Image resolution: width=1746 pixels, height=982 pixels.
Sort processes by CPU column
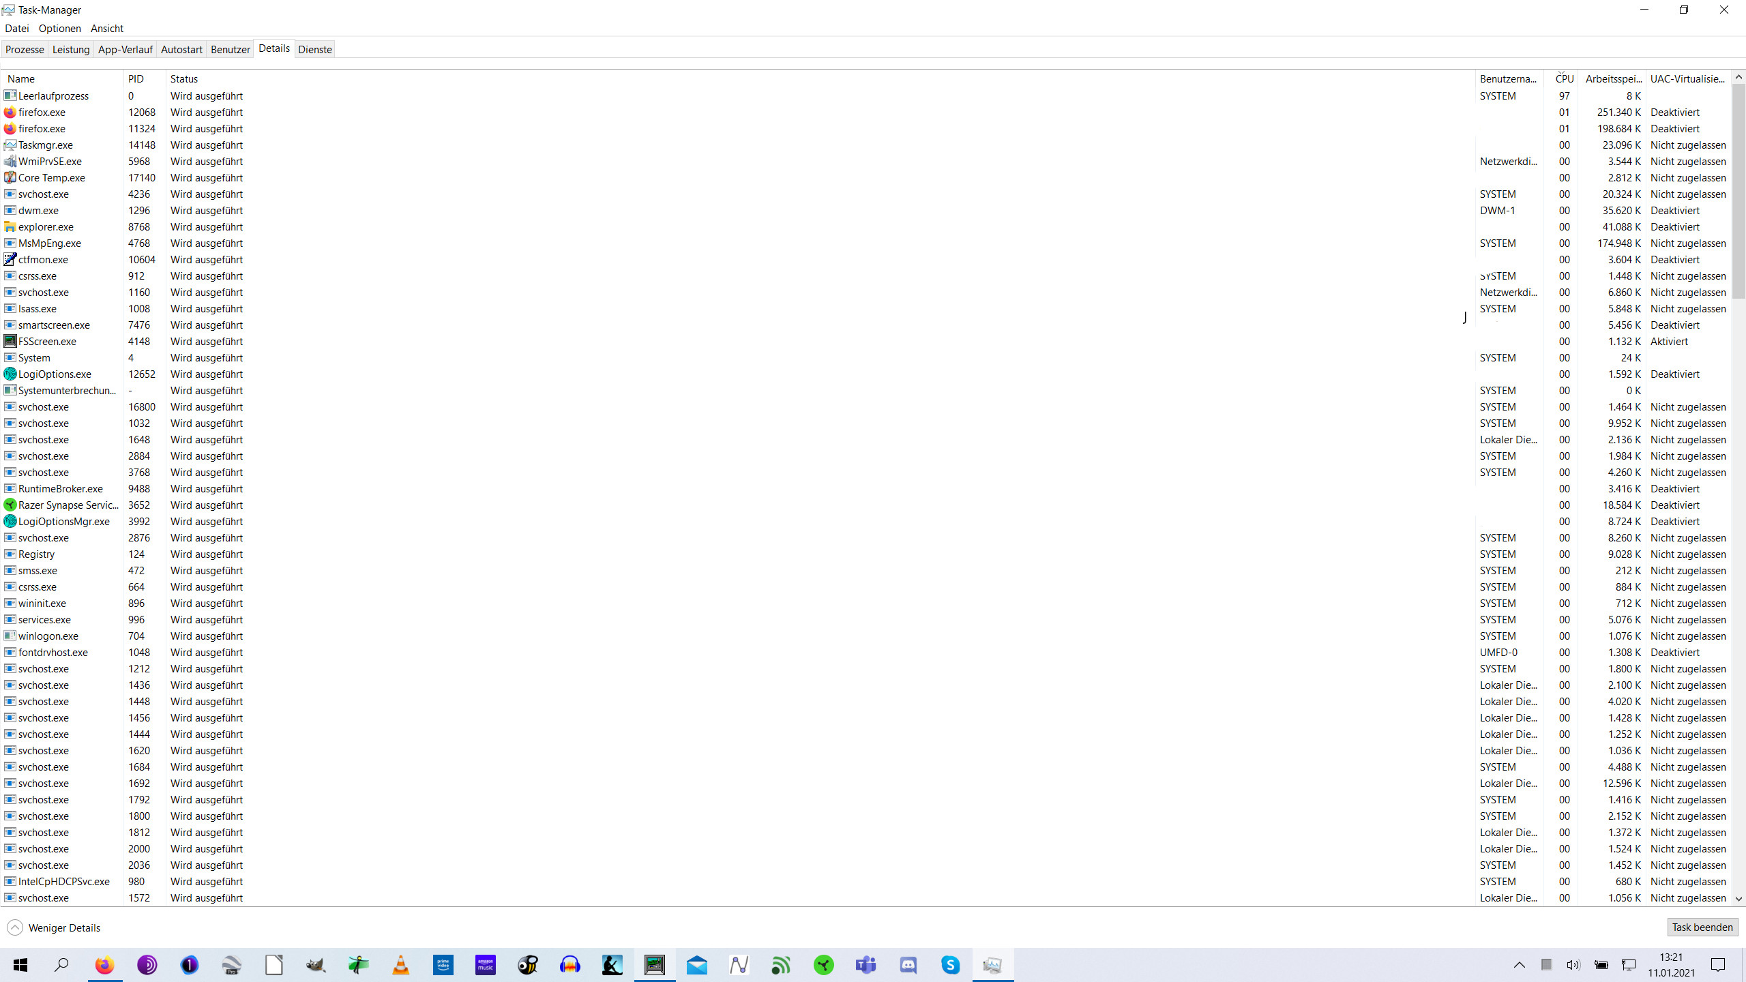(x=1564, y=79)
